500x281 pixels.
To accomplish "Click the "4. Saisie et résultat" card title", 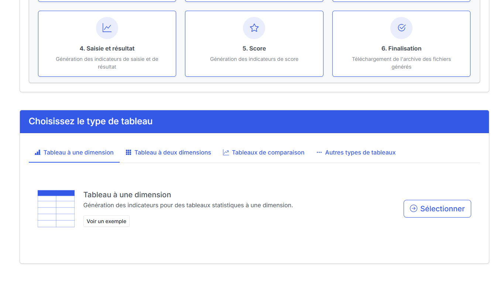I will click(x=107, y=48).
